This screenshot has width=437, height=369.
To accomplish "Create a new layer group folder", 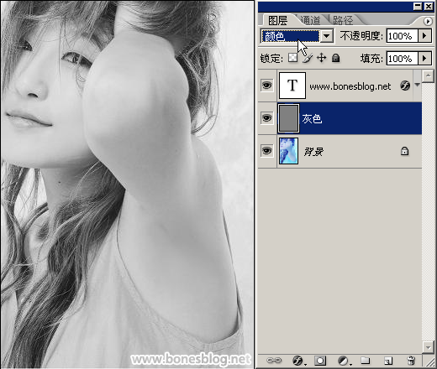I will (365, 360).
